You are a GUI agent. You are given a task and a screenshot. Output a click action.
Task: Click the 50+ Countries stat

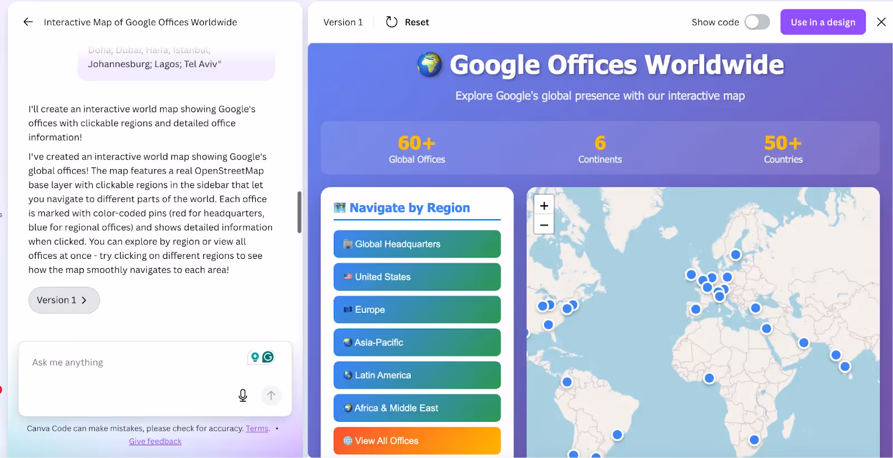783,150
